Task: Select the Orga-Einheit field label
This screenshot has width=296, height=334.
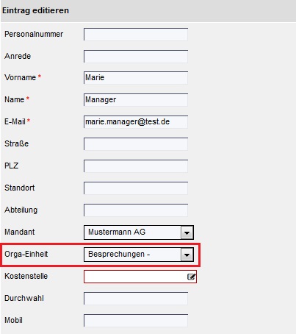Action: tap(26, 254)
